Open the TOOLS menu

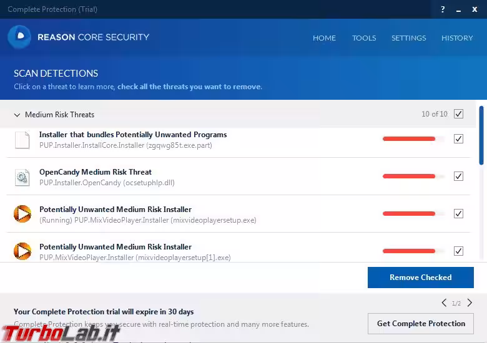coord(363,38)
